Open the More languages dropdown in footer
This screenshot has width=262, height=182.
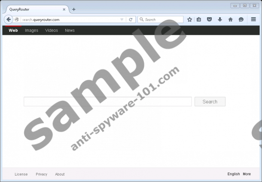click(247, 174)
